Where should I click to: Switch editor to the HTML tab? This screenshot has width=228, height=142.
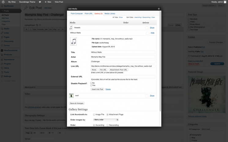pos(178,25)
